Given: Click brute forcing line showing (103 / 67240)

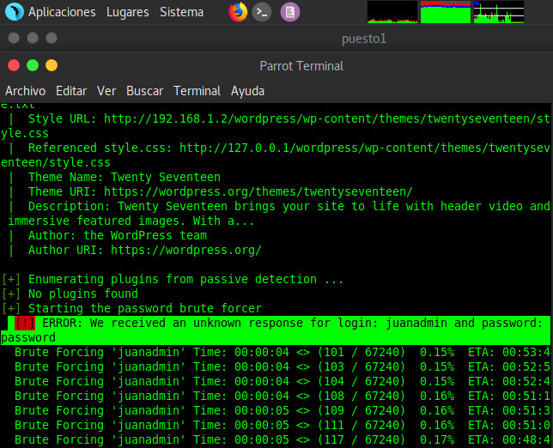Looking at the screenshot, I should click(283, 367).
